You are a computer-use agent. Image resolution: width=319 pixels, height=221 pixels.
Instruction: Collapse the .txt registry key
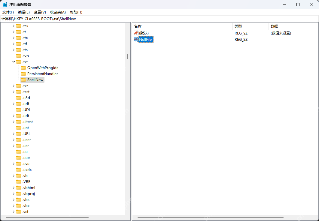14,62
